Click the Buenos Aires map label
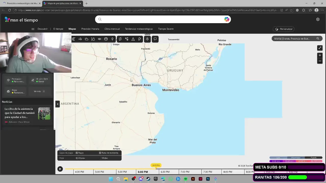The height and width of the screenshot is (183, 326). tap(141, 85)
